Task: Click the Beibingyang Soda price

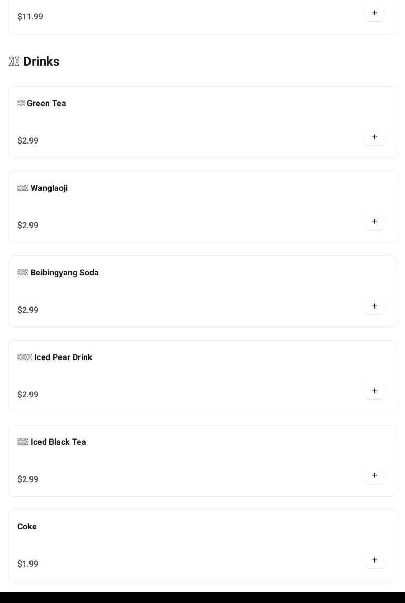Action: 28,310
